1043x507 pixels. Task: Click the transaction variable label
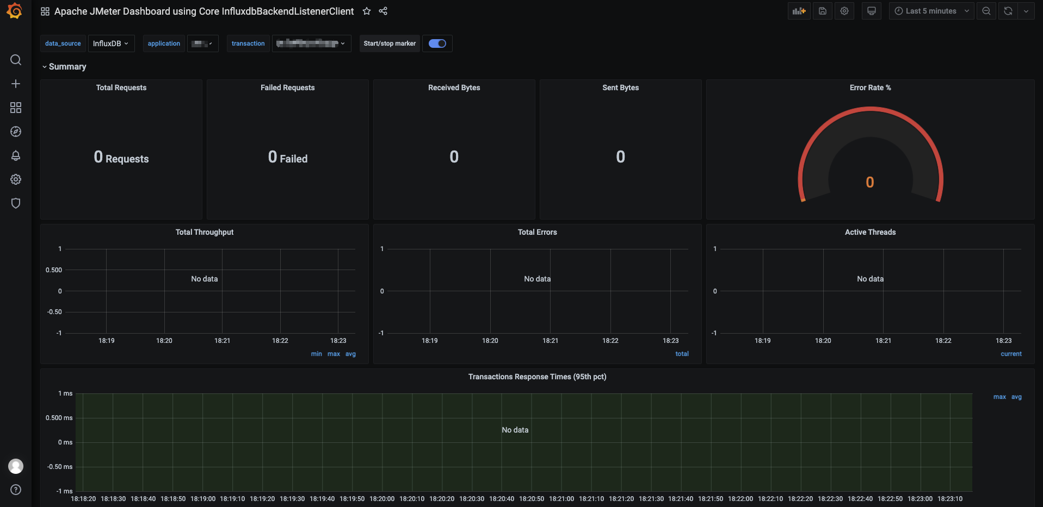248,43
